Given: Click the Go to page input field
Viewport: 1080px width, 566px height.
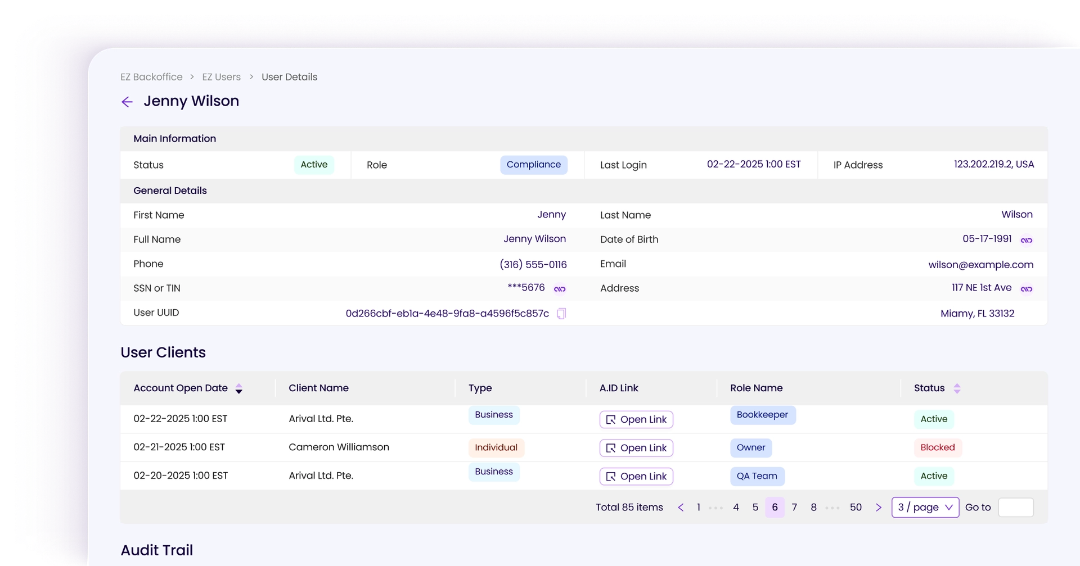Looking at the screenshot, I should tap(1015, 508).
